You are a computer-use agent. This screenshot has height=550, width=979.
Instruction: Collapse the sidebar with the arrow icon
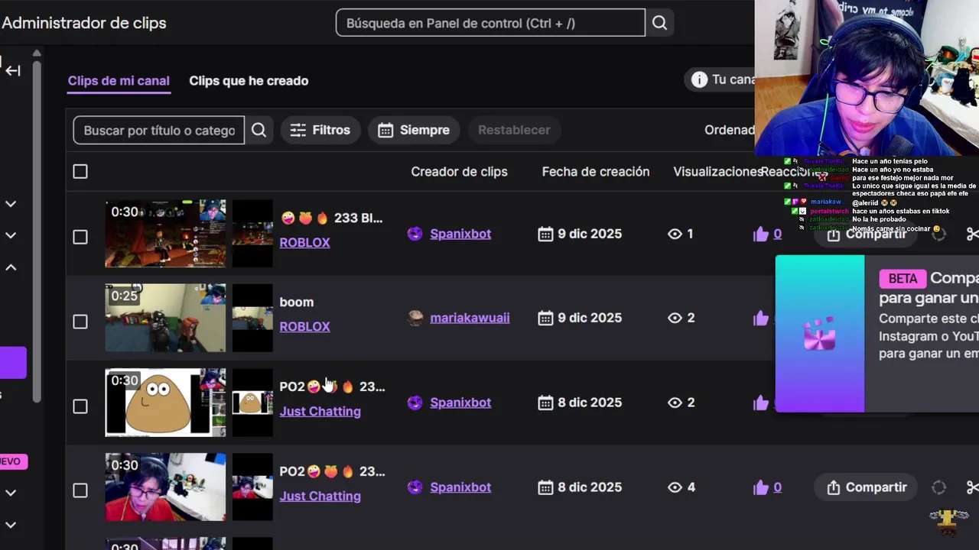click(x=12, y=70)
